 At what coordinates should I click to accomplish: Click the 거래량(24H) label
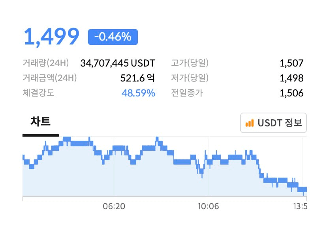46,63
